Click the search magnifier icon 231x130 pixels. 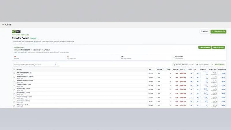click(x=15, y=65)
